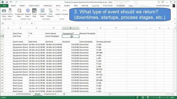This screenshot has height=99, width=177.
Task: Switch to Page Layout view icon
Action: coord(143,97)
